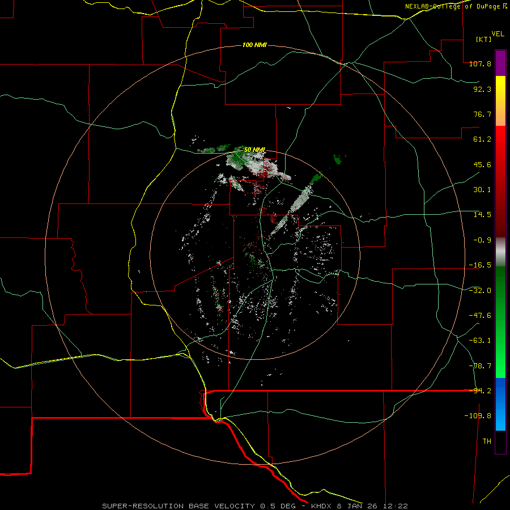Click the -63.1 velocity scale value
This screenshot has width=510, height=510.
(480, 341)
